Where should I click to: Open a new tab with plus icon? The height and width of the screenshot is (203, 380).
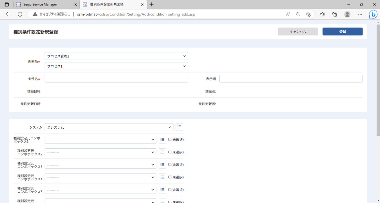pos(152,4)
